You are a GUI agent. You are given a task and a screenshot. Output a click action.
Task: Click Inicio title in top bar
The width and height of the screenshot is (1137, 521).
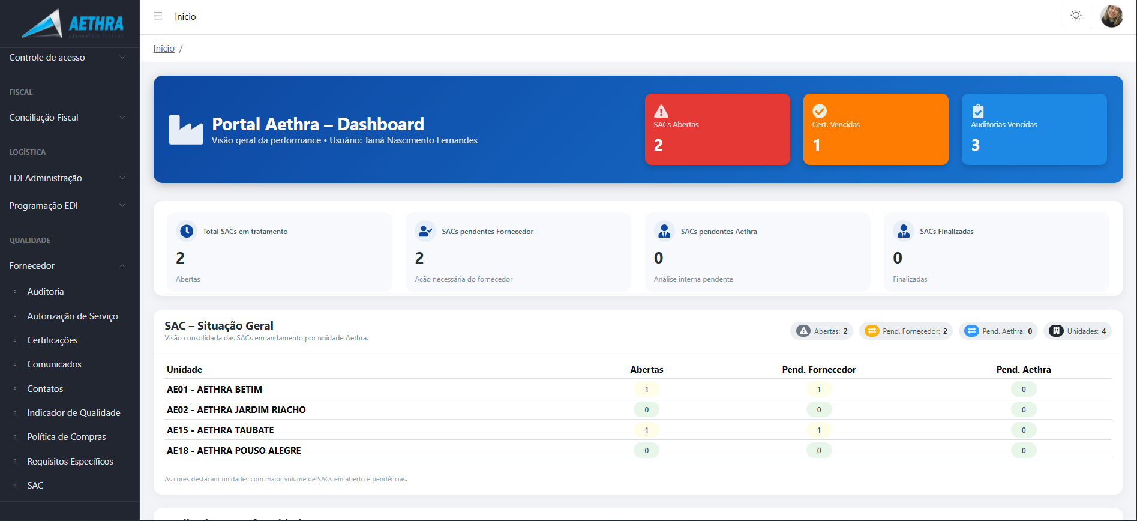[185, 17]
